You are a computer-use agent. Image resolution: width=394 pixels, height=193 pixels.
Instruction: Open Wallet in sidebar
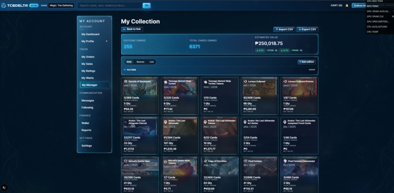[x=85, y=123]
